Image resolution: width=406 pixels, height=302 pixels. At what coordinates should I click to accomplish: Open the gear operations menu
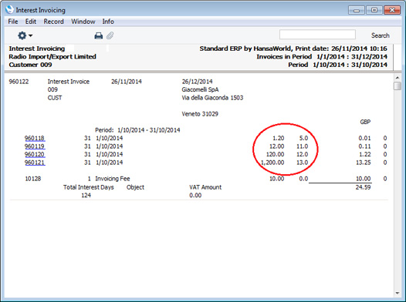point(25,35)
